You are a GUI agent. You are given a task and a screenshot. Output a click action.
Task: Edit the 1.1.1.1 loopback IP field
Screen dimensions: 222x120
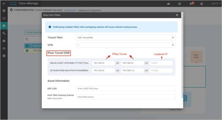[x=161, y=63]
